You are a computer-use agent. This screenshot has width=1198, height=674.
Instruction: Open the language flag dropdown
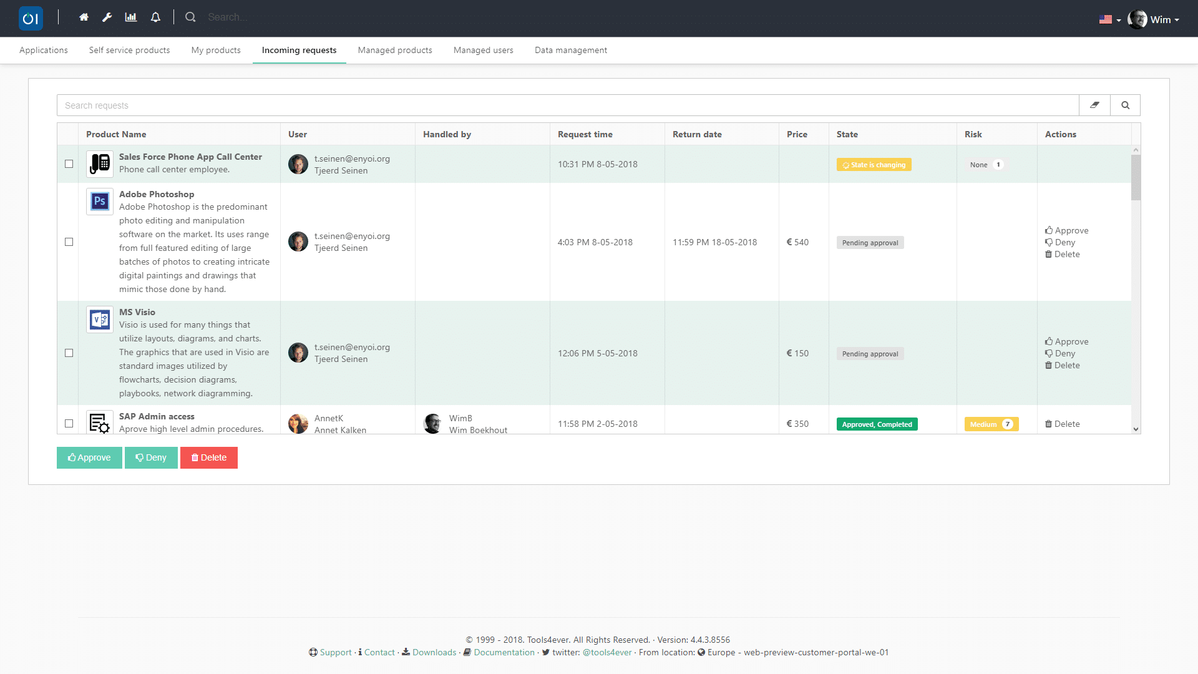[1109, 19]
